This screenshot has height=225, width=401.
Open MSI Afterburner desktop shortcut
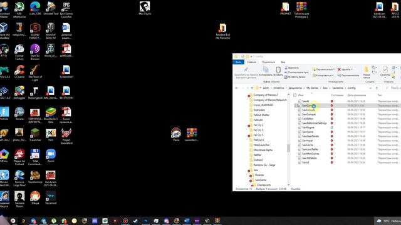(19, 9)
